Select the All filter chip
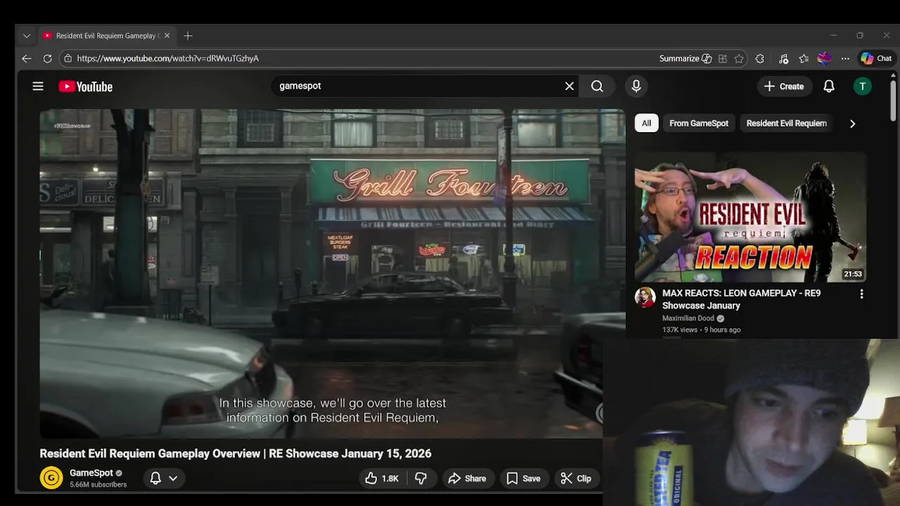This screenshot has height=506, width=900. 646,123
